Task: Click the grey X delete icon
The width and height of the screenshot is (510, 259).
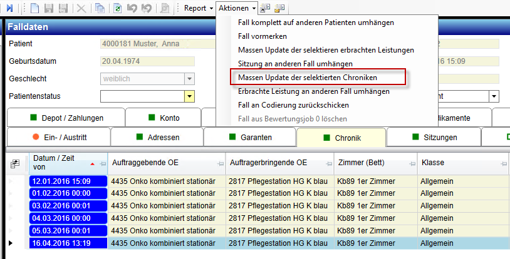Action: click(81, 8)
